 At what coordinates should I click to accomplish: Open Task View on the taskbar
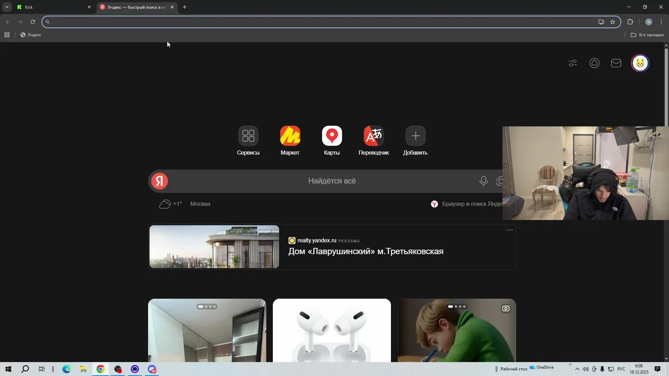pyautogui.click(x=42, y=369)
